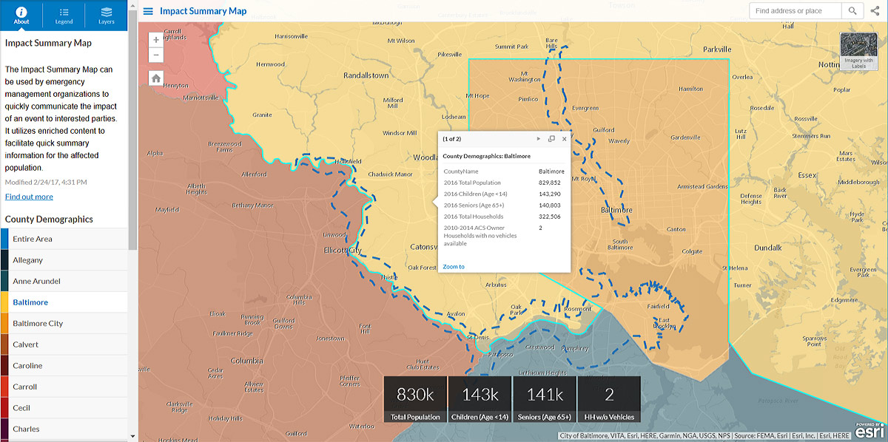The image size is (888, 442).
Task: Select Caroline county
Action: (x=64, y=365)
